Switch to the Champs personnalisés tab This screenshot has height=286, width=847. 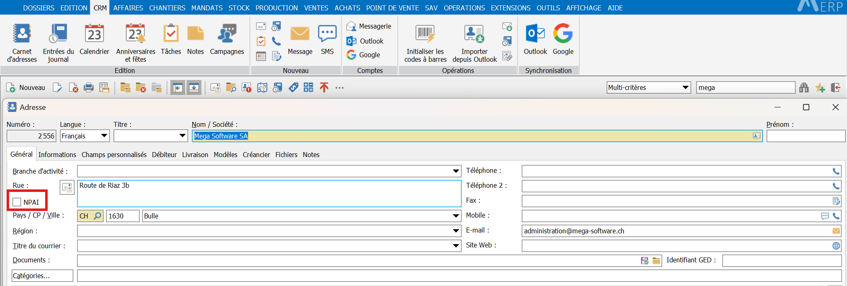point(114,155)
